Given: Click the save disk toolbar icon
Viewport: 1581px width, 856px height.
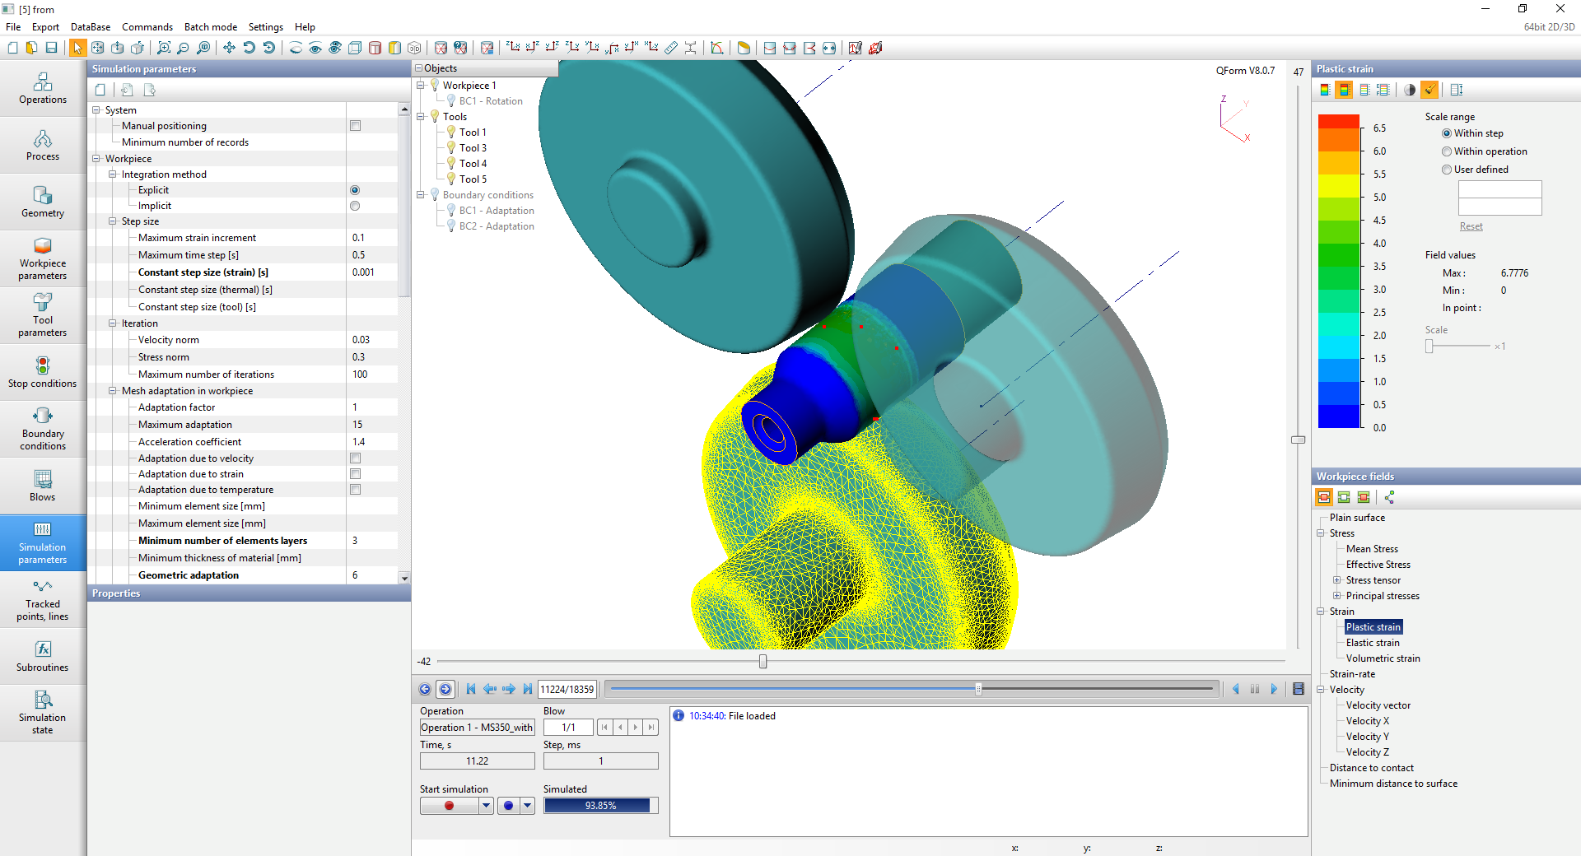Looking at the screenshot, I should [x=51, y=48].
